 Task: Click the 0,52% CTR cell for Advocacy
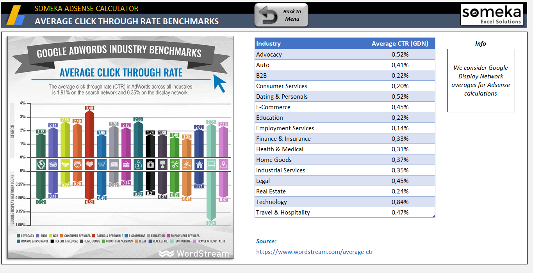(400, 55)
